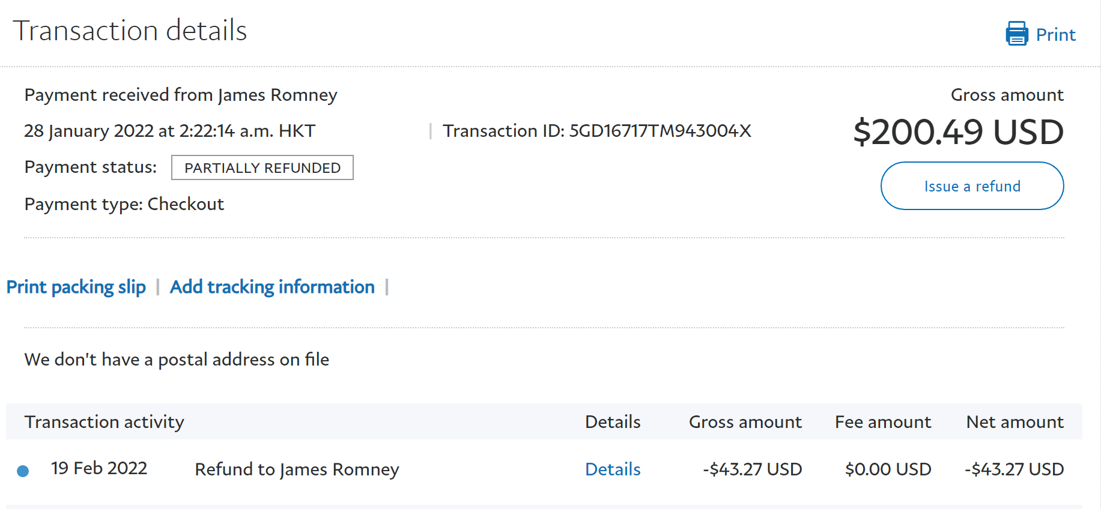Select Add tracking information
Viewport: 1101px width, 509px height.
[x=272, y=287]
